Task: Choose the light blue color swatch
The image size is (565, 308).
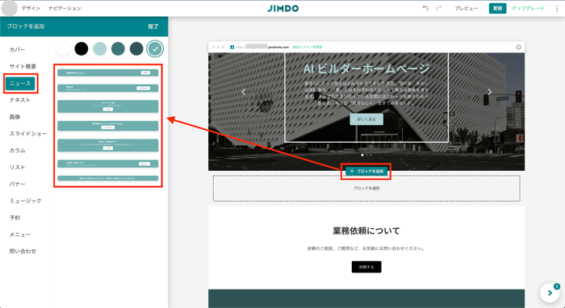Action: click(x=100, y=48)
